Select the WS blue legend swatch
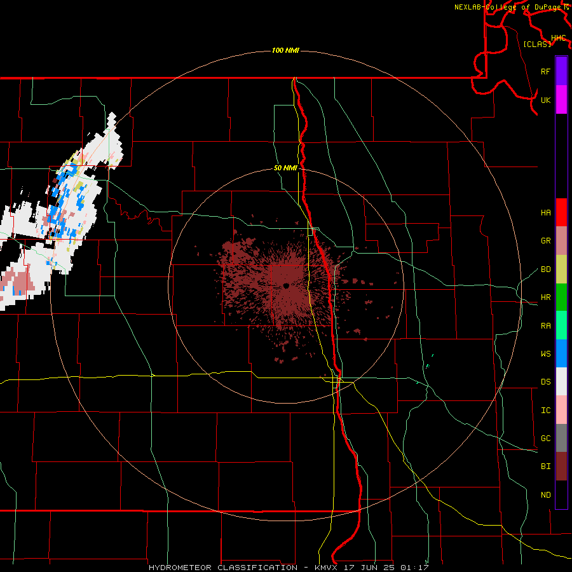572x572 pixels. tap(561, 353)
